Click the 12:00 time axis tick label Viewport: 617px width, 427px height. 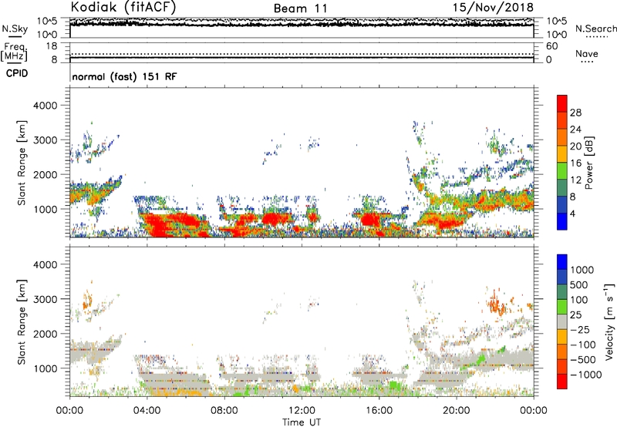click(302, 410)
